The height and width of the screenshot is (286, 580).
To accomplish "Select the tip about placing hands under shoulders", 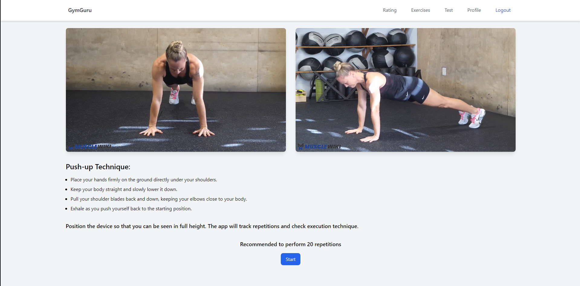I will 144,180.
